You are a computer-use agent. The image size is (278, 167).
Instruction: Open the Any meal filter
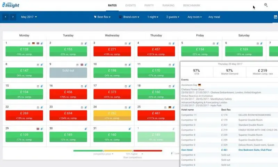click(x=214, y=17)
